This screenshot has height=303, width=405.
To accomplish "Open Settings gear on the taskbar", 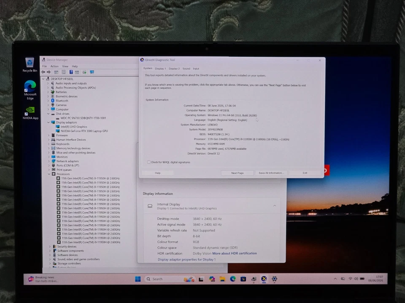I will (274, 279).
